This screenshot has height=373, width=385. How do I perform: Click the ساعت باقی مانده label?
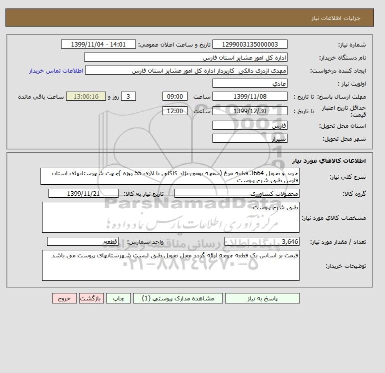coord(41,97)
